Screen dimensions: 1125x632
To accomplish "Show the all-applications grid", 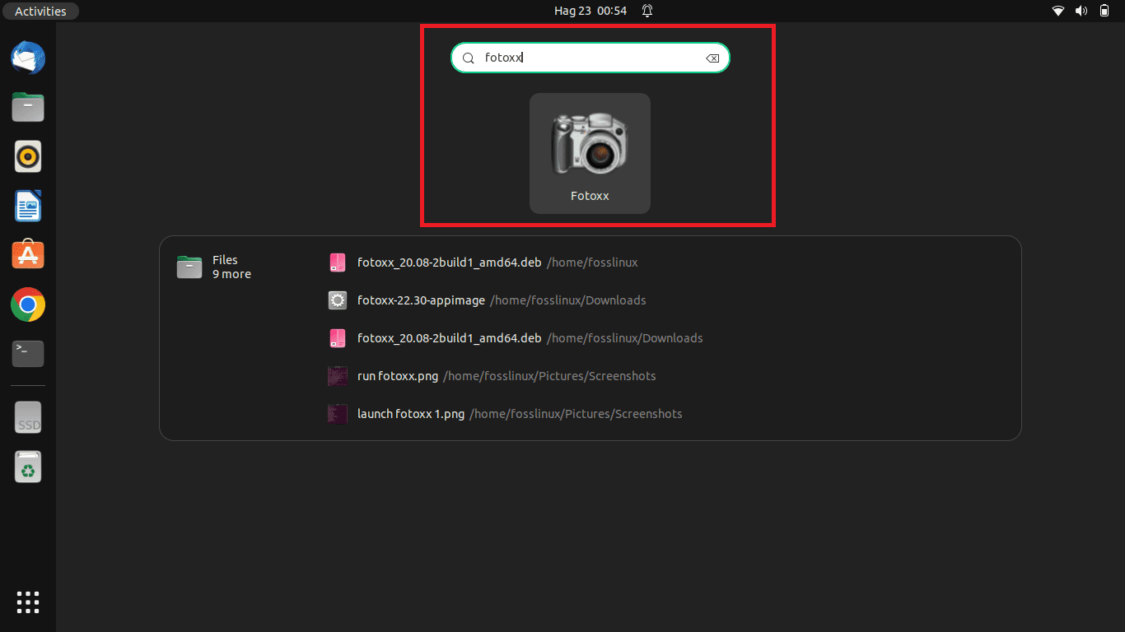I will [x=27, y=602].
